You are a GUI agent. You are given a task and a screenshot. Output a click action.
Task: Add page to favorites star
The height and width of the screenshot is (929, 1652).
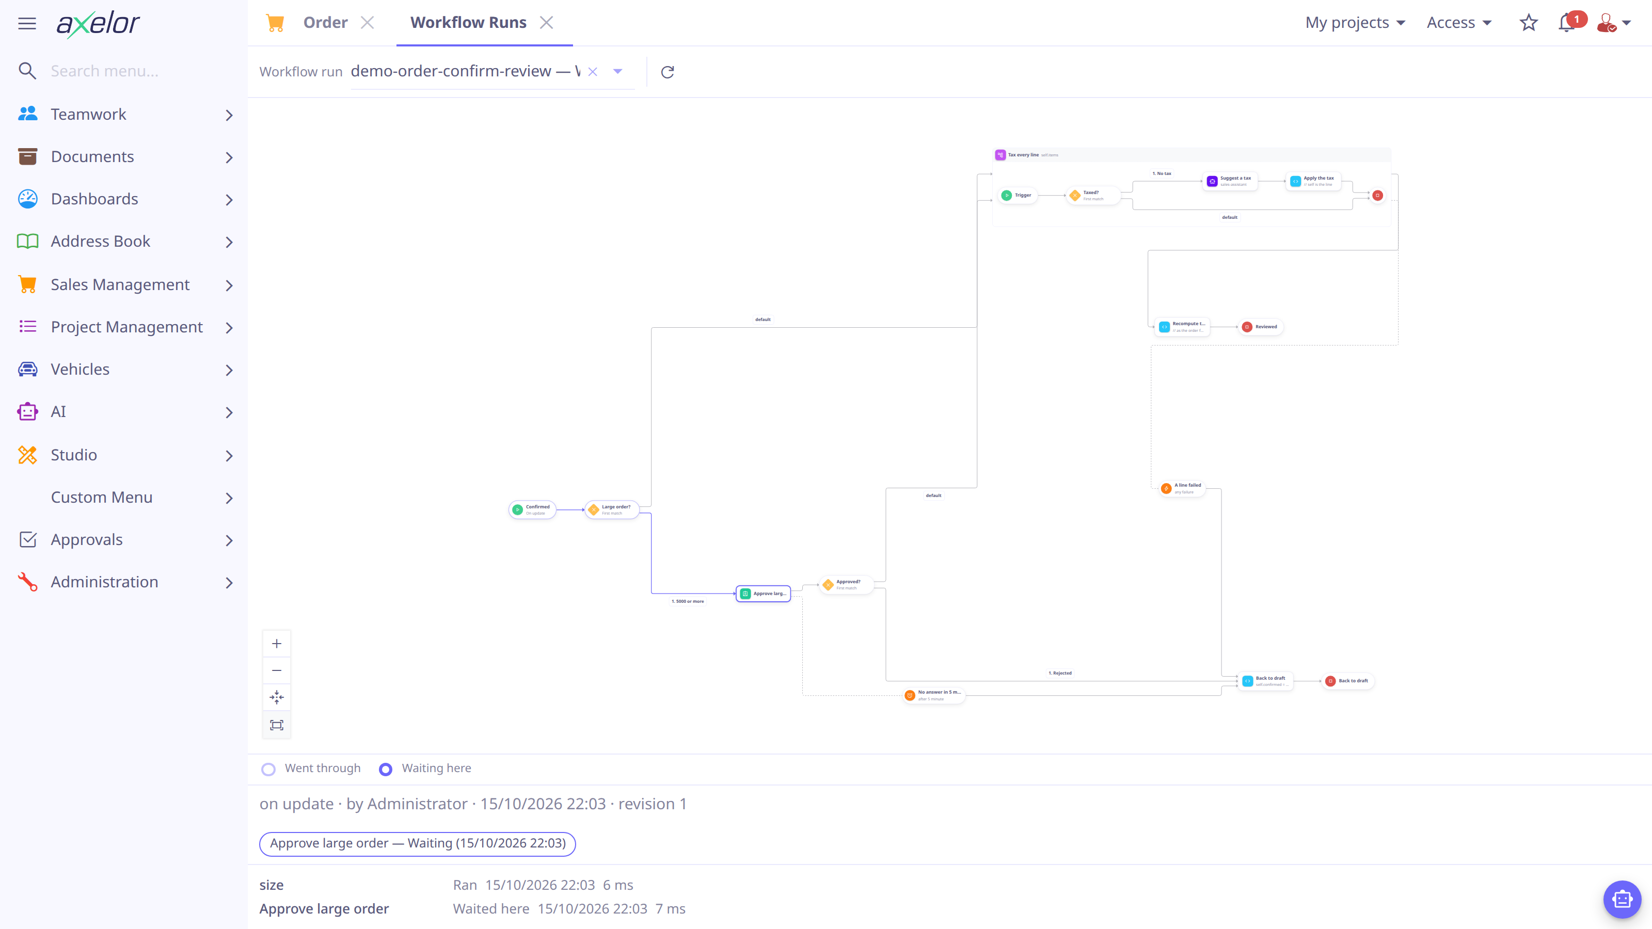click(1529, 23)
